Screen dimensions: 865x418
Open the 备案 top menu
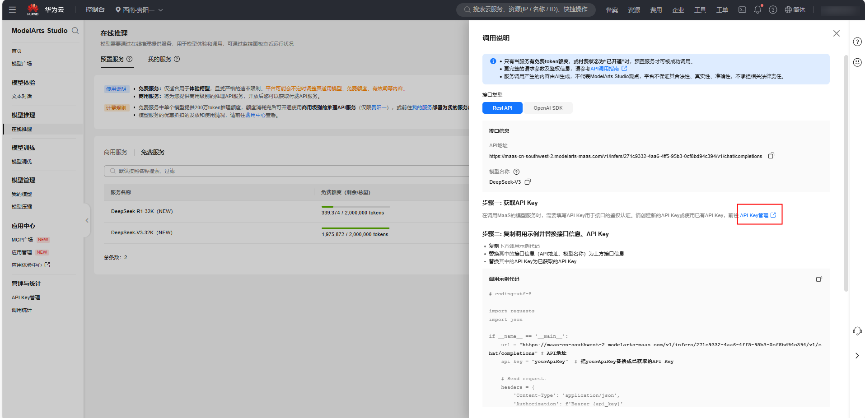[612, 9]
